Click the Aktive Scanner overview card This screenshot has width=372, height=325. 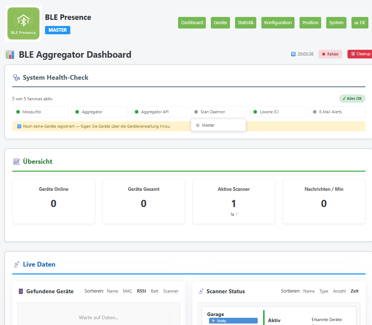click(x=234, y=201)
